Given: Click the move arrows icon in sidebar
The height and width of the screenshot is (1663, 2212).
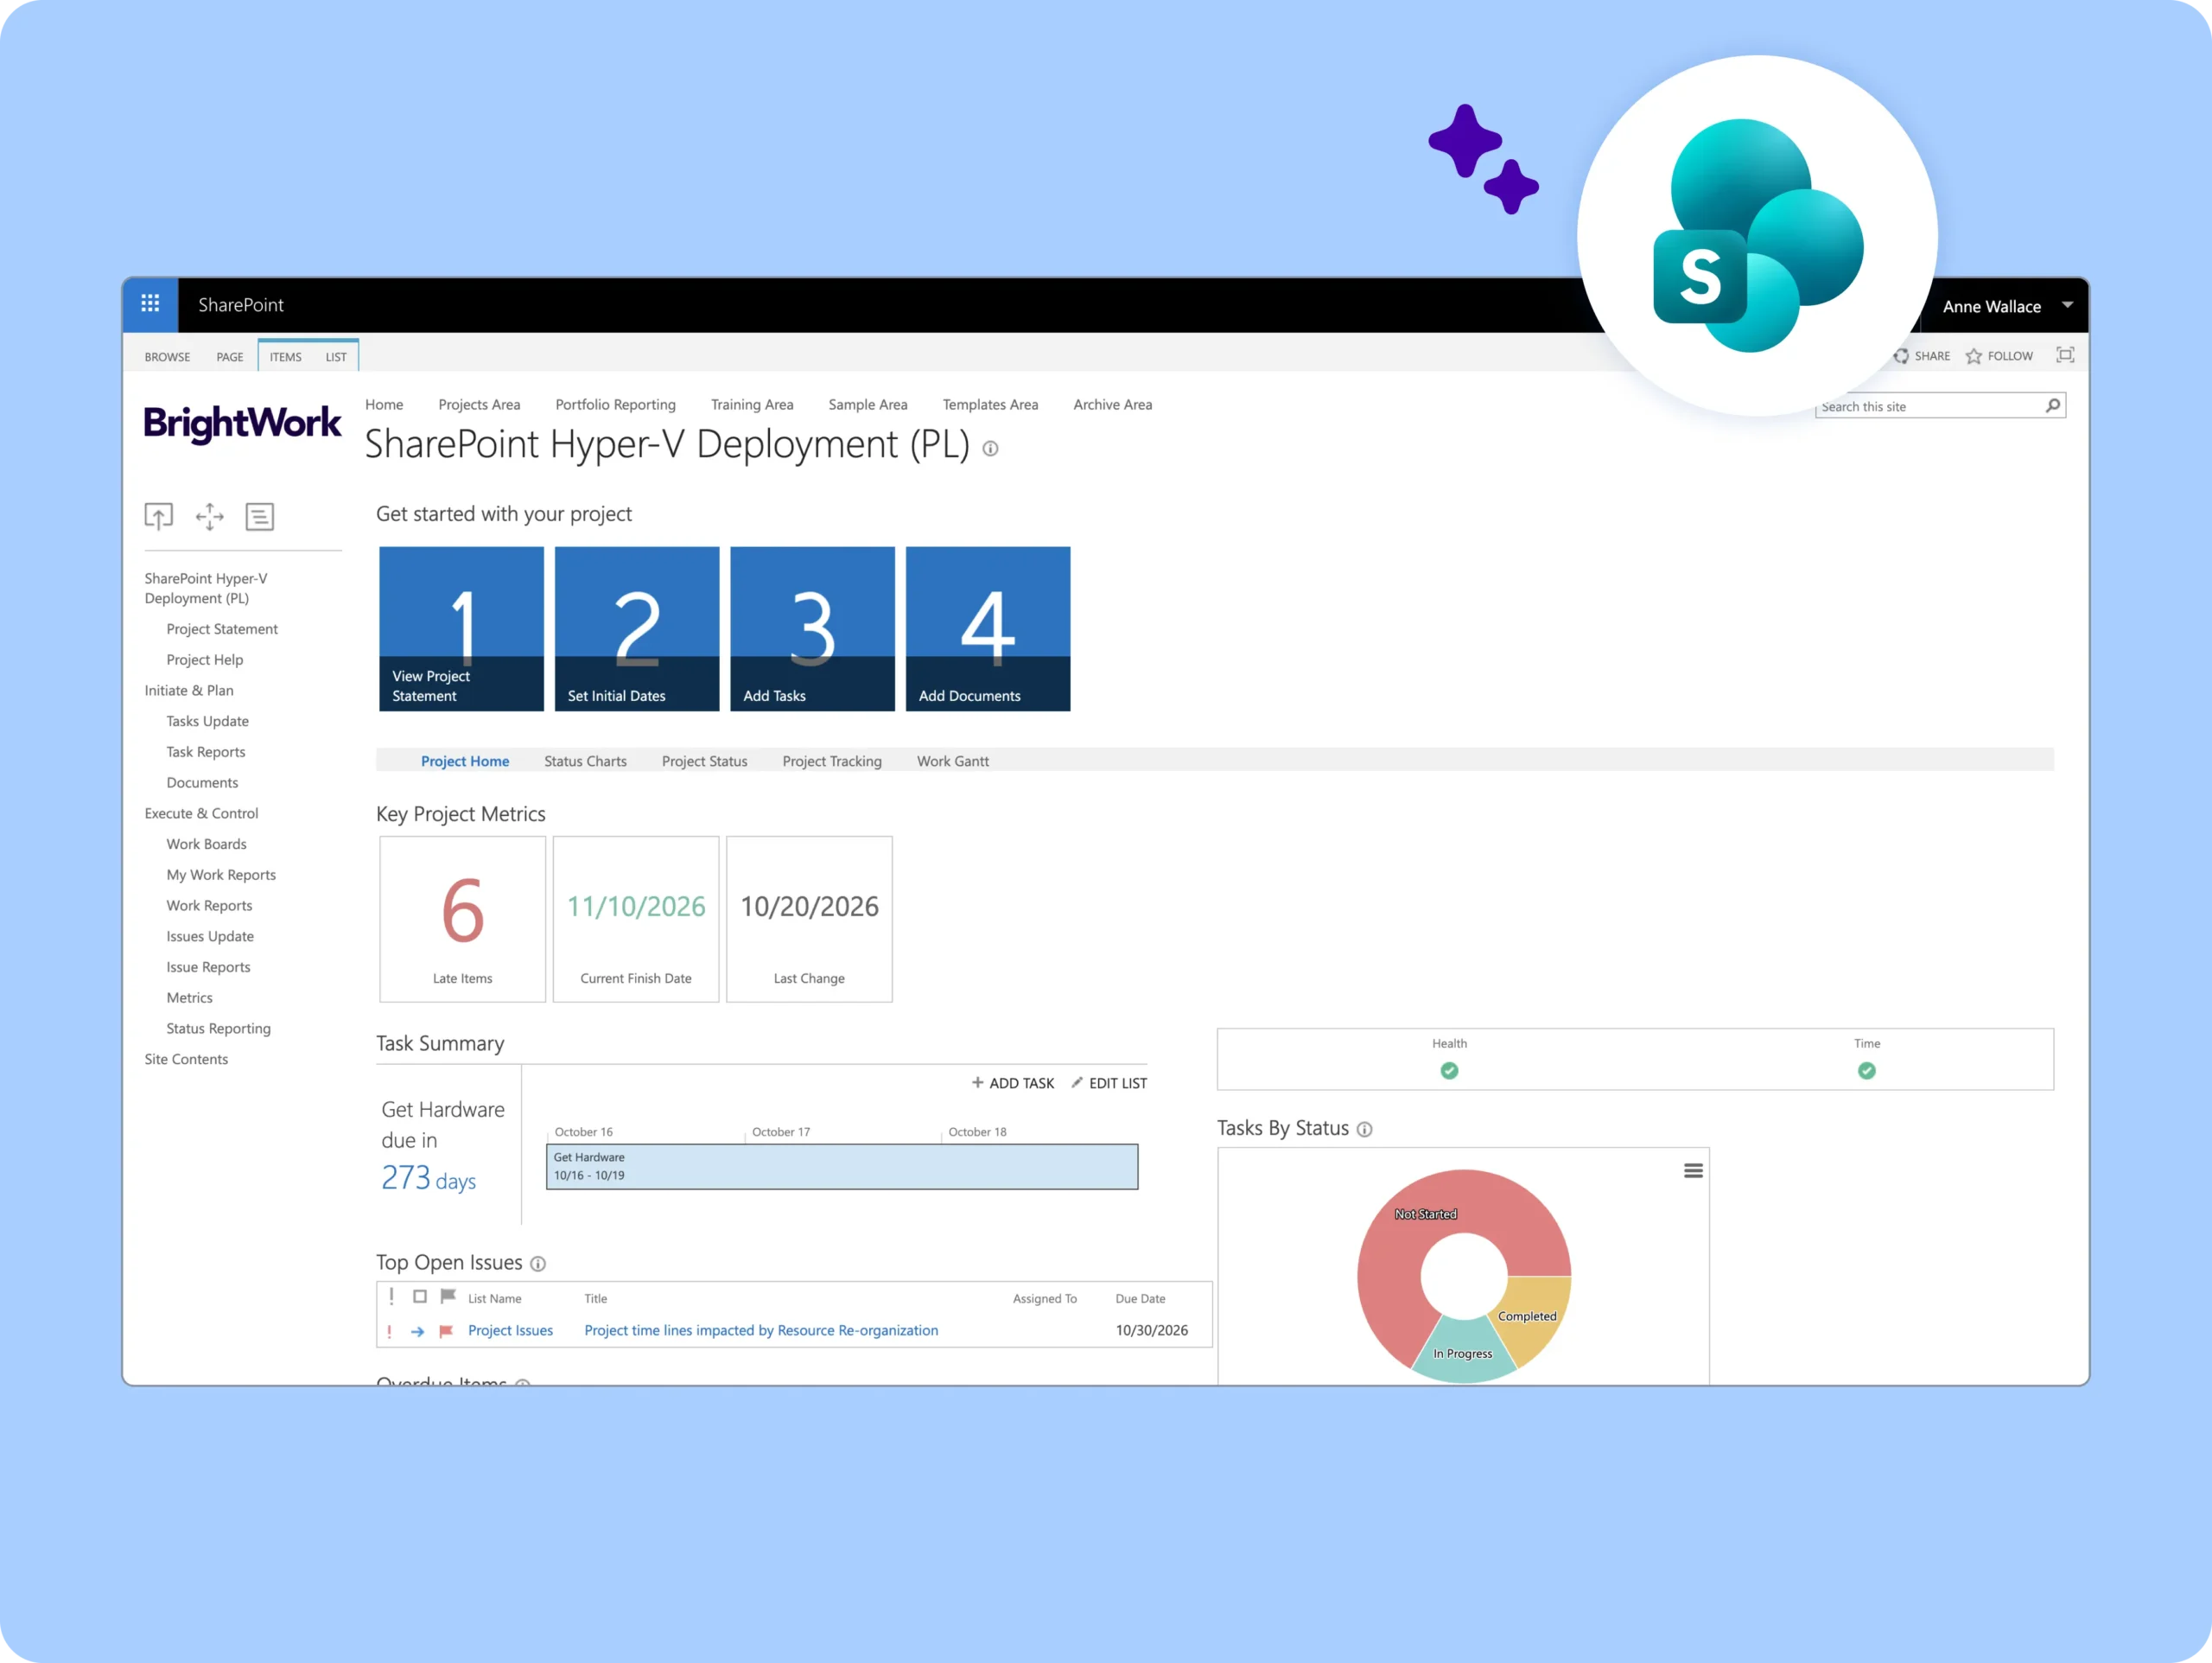Looking at the screenshot, I should (x=209, y=516).
